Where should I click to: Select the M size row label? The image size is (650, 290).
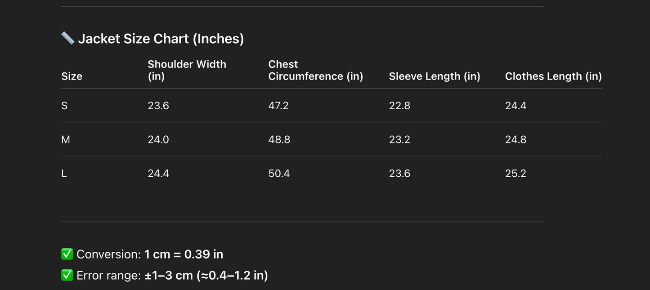coord(66,140)
